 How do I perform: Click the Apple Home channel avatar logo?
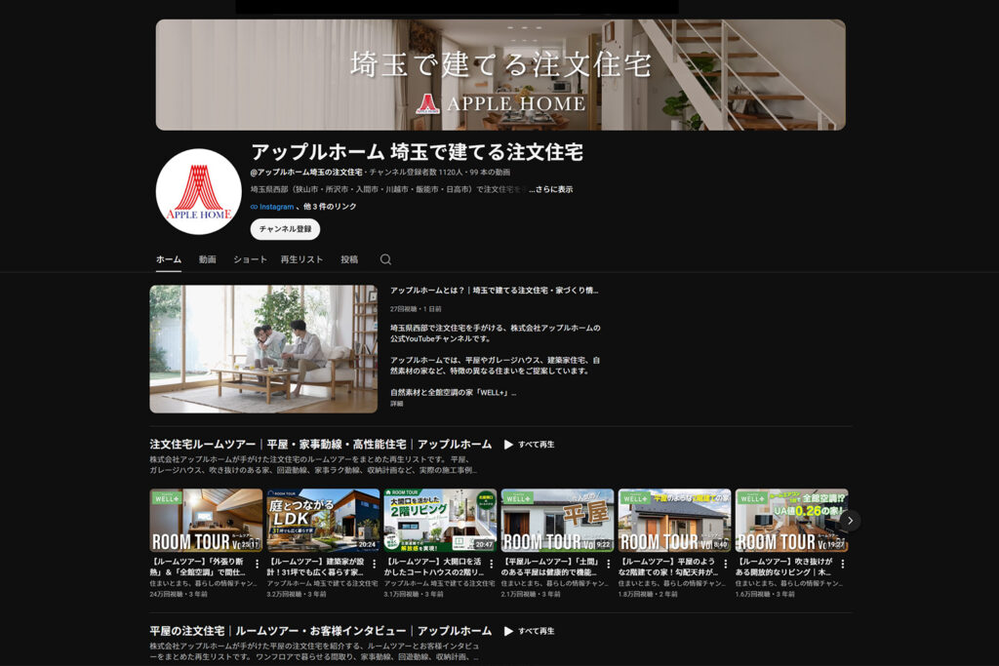point(198,192)
